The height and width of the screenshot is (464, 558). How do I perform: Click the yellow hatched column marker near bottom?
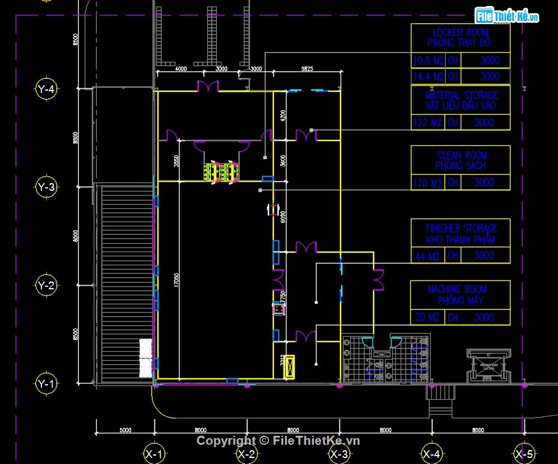tap(289, 368)
